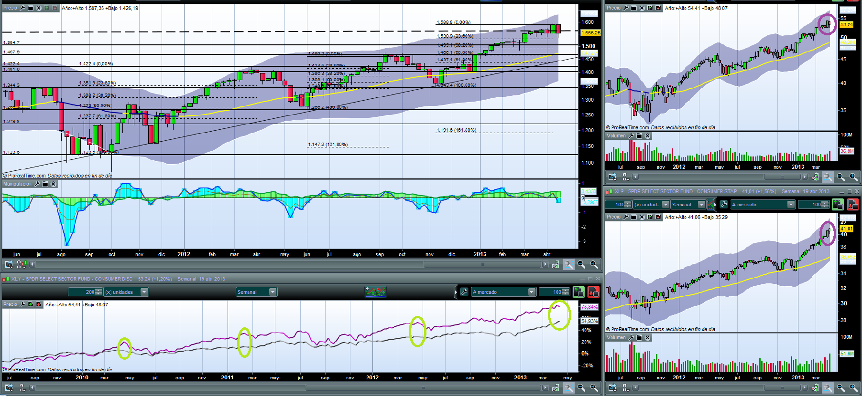Open order settings wrench in XLY toolbar
Image resolution: width=862 pixels, height=396 pixels.
point(464,292)
